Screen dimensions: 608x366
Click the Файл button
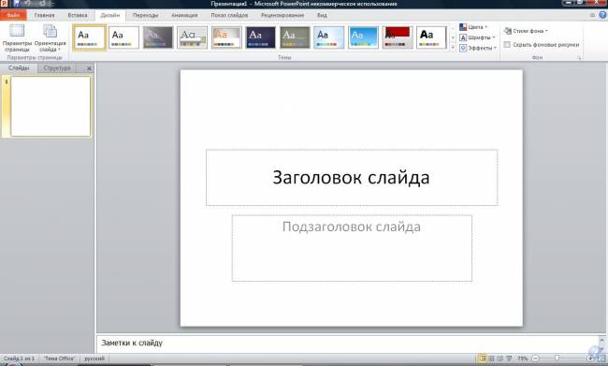[13, 15]
